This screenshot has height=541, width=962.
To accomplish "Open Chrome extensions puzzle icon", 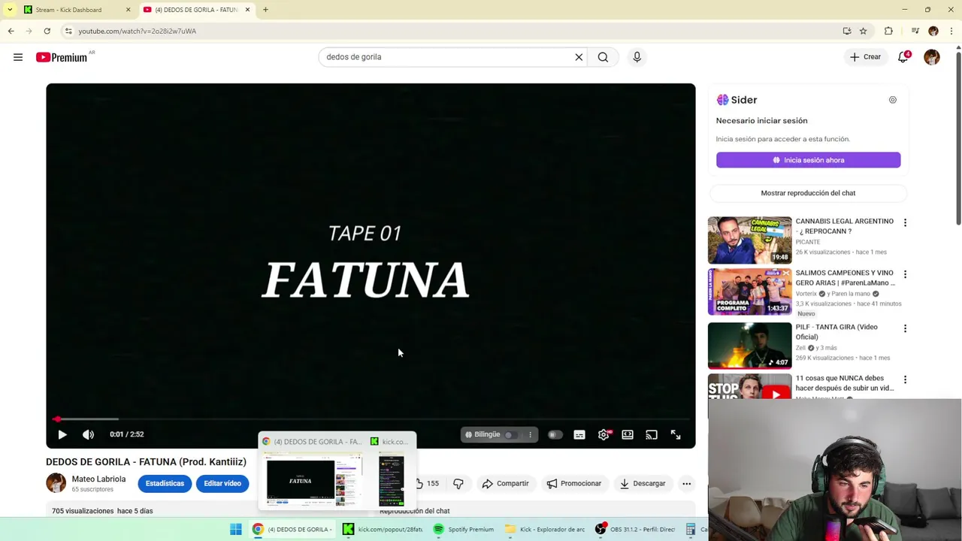I will pyautogui.click(x=888, y=31).
